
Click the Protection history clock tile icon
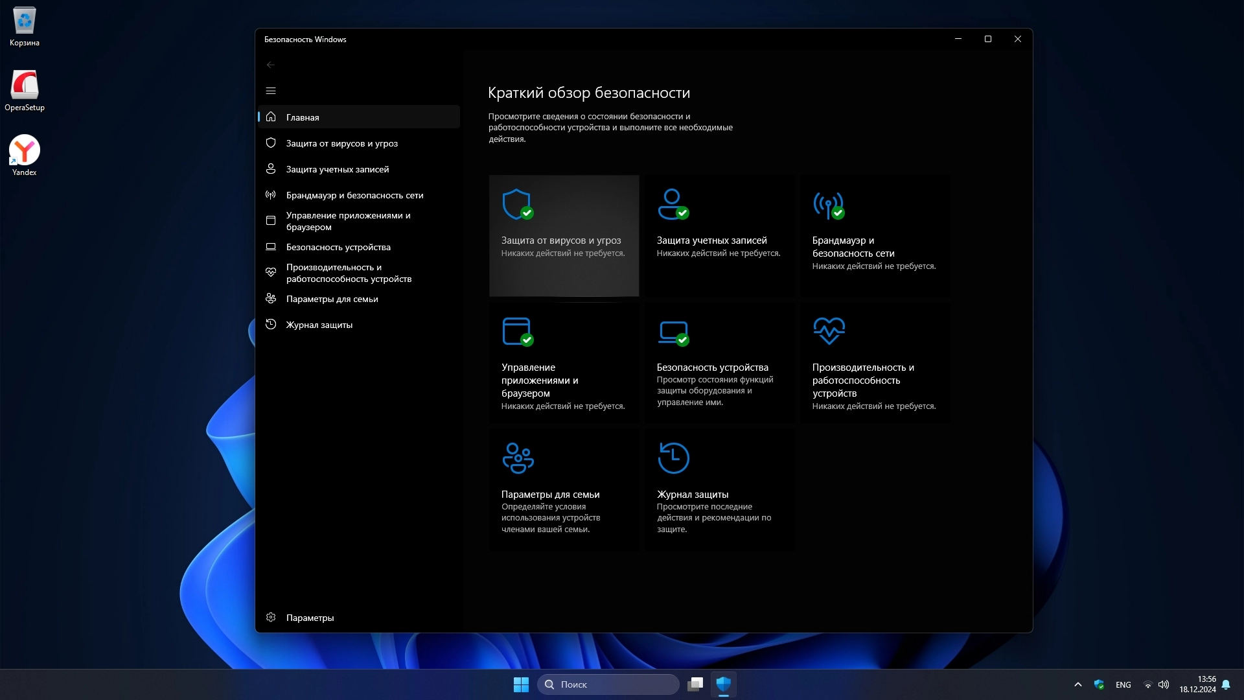point(673,458)
